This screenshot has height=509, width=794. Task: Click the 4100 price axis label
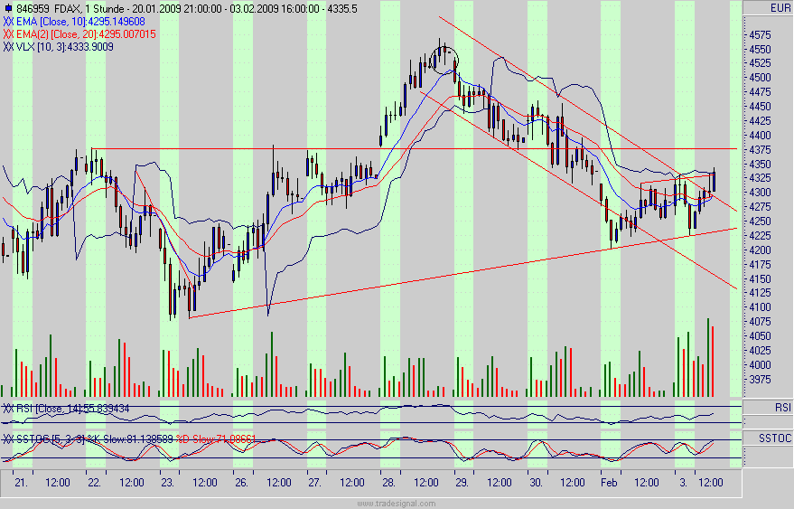pos(760,307)
